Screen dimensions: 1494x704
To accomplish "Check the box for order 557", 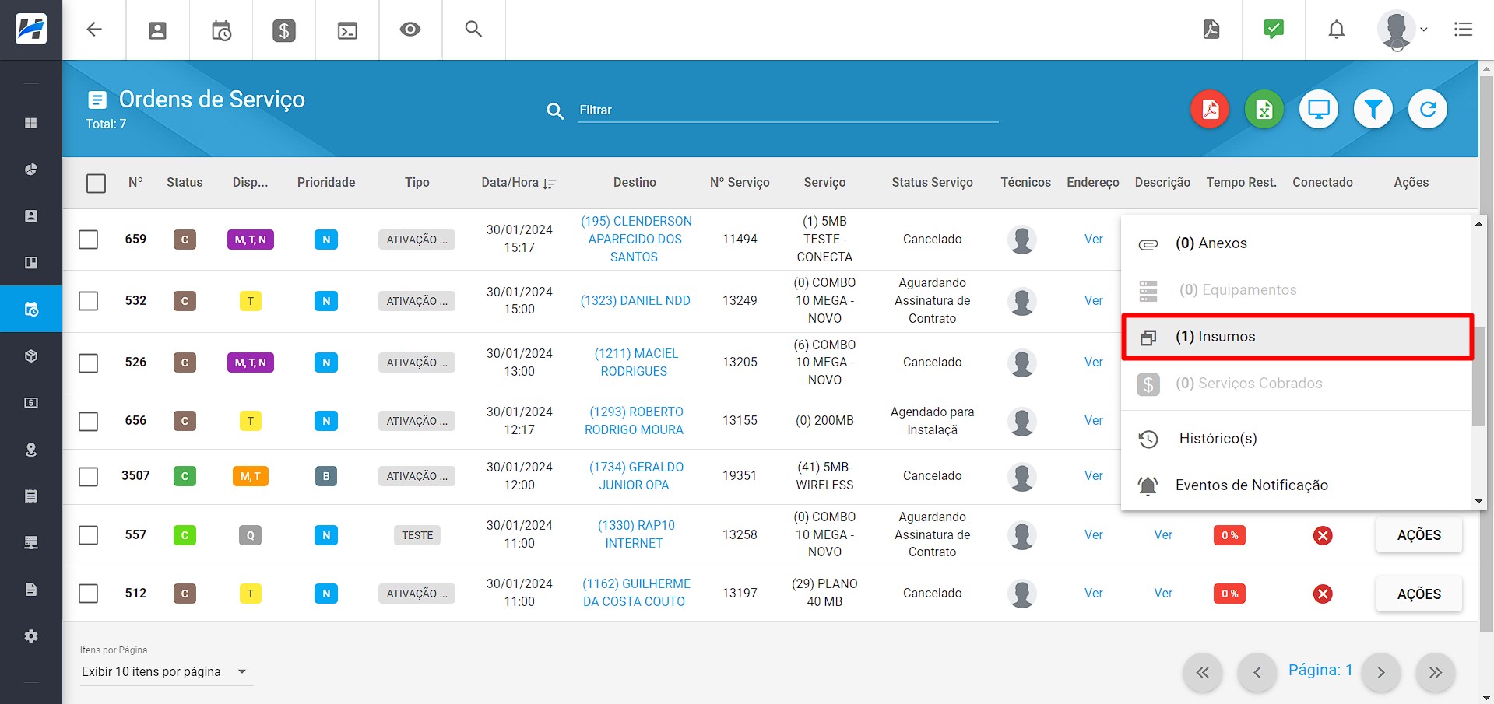I will 89,535.
